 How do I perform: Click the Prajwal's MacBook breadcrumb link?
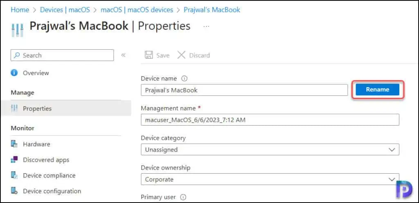click(x=212, y=10)
